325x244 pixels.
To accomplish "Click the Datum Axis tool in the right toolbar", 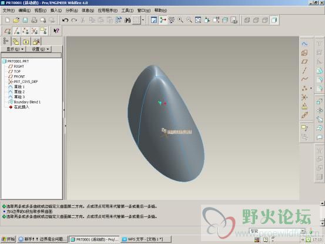I will (x=304, y=71).
